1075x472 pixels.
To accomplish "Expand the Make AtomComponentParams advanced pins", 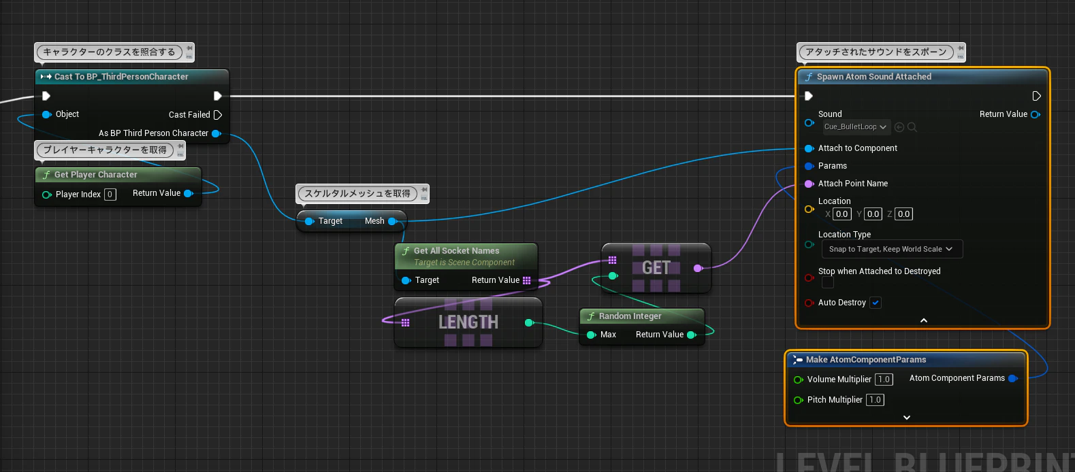I will (x=907, y=418).
